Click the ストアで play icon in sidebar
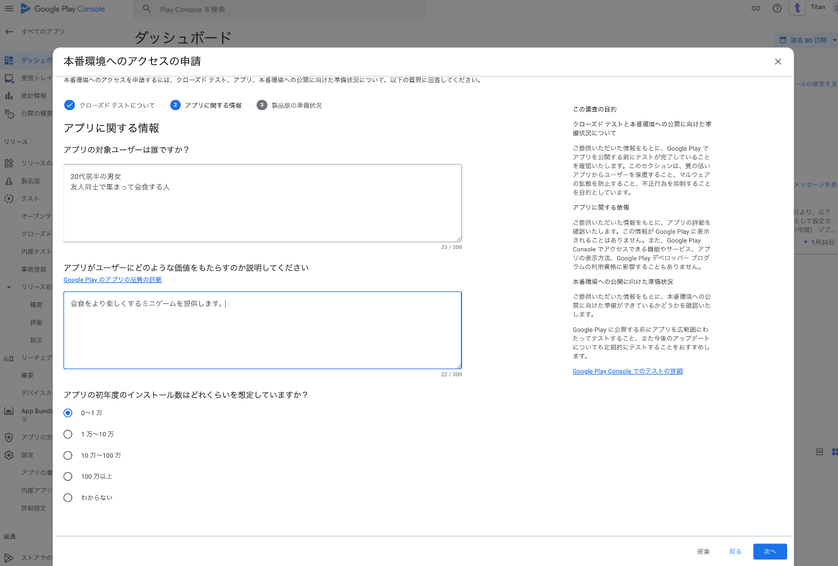 [x=9, y=558]
